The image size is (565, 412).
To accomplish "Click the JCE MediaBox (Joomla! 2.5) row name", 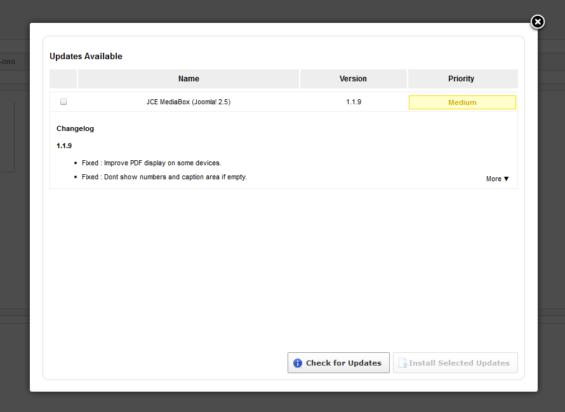I will click(x=189, y=102).
